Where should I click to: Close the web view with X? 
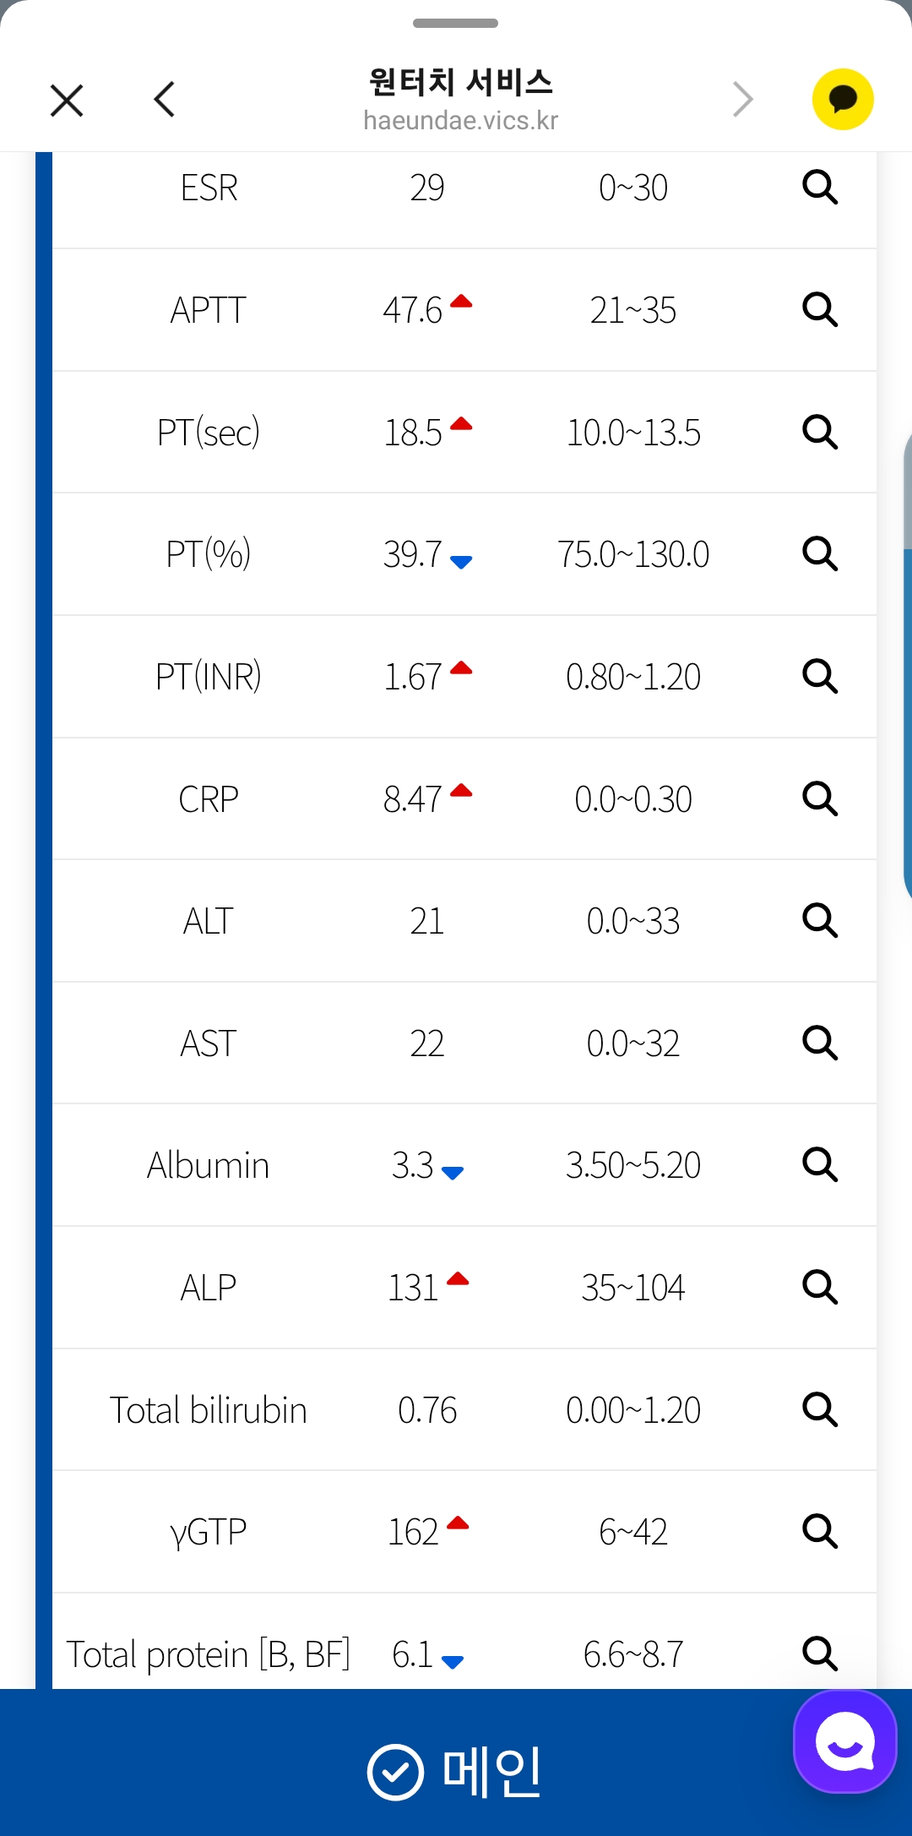(67, 100)
